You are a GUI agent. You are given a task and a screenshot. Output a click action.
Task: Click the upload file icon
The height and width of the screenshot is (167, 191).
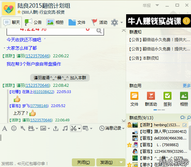(x=56, y=128)
